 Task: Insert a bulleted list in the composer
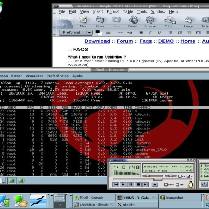[170, 32]
